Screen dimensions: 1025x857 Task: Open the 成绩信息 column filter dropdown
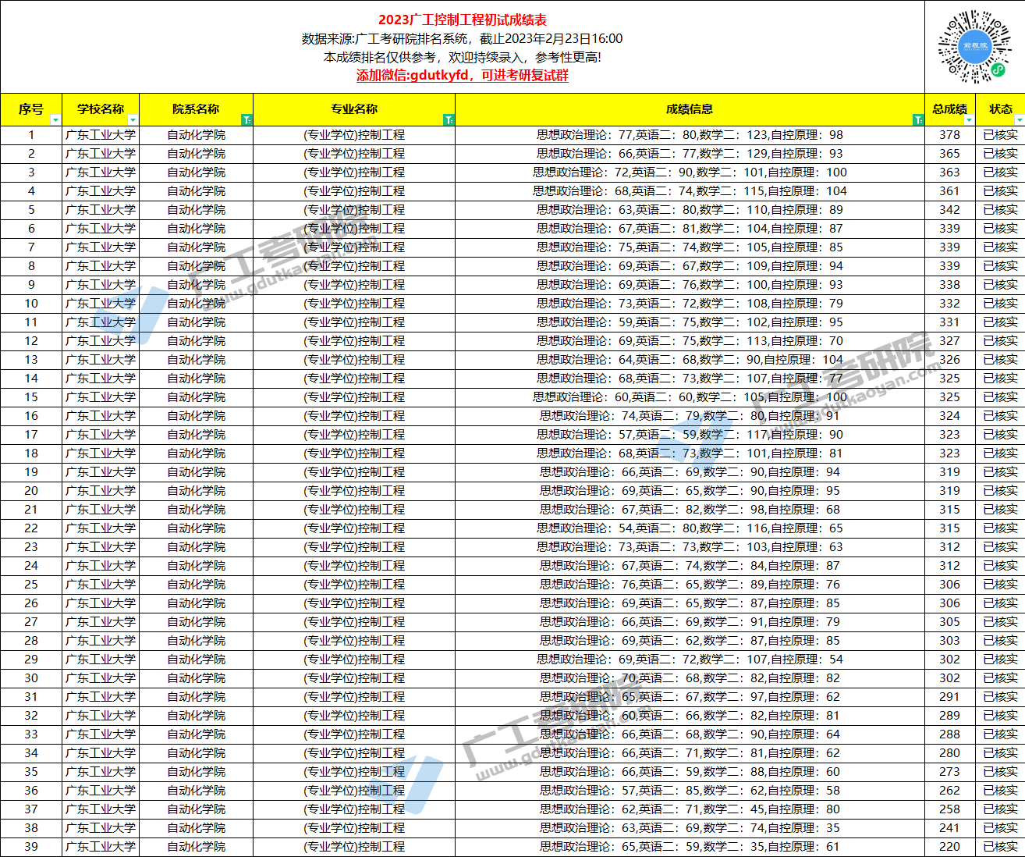(x=918, y=120)
